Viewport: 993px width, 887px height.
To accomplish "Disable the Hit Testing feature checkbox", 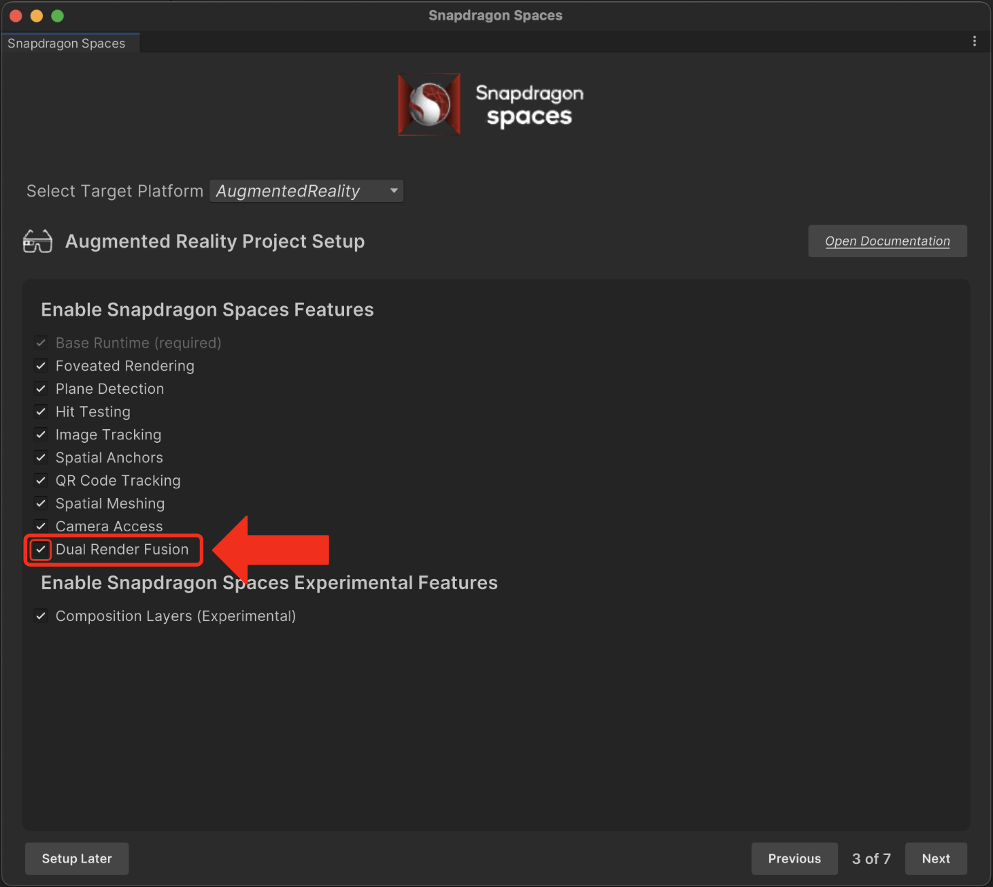I will pos(41,412).
